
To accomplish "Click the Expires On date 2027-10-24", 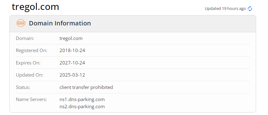I will (72, 63).
